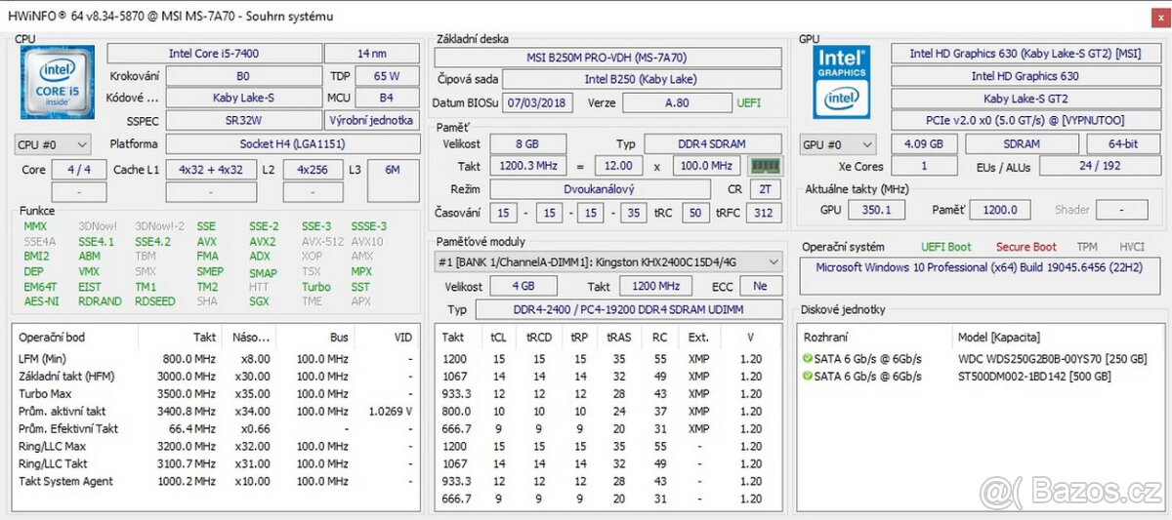Screen dimensions: 1172x520
Task: Click the ST500DM002-1BD142 disk entry
Action: coord(1035,376)
